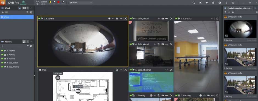Take a snapshot of 3. Kuchnia camera

point(117,19)
